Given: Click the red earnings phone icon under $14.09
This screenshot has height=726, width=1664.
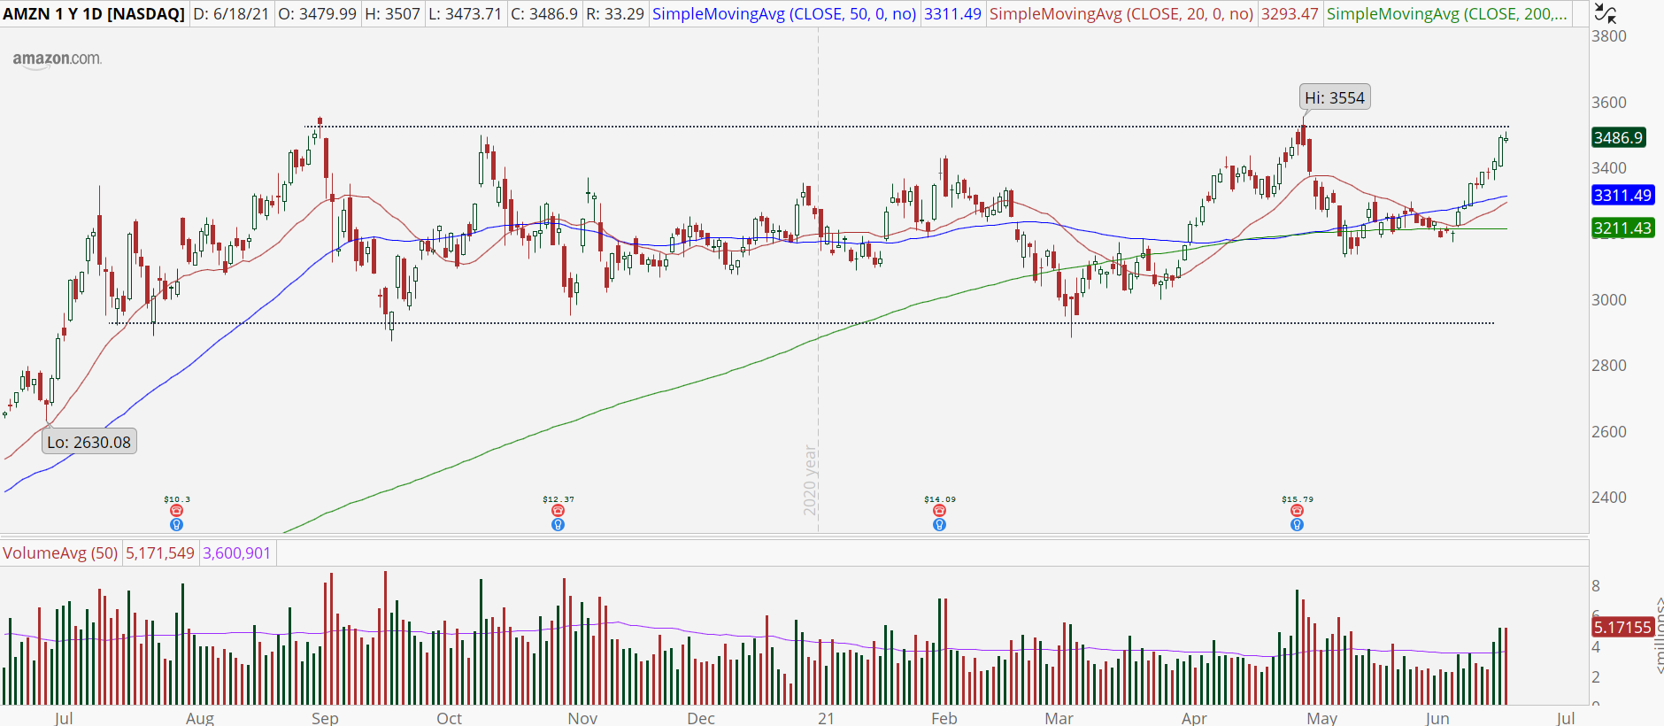Looking at the screenshot, I should [x=939, y=511].
